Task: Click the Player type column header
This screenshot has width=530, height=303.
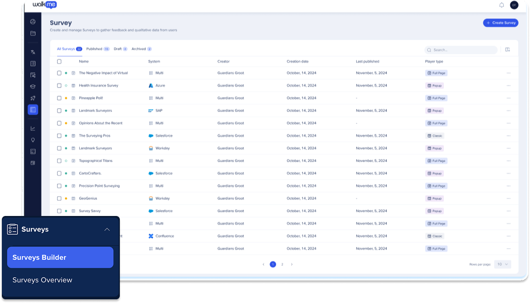Action: click(x=434, y=62)
